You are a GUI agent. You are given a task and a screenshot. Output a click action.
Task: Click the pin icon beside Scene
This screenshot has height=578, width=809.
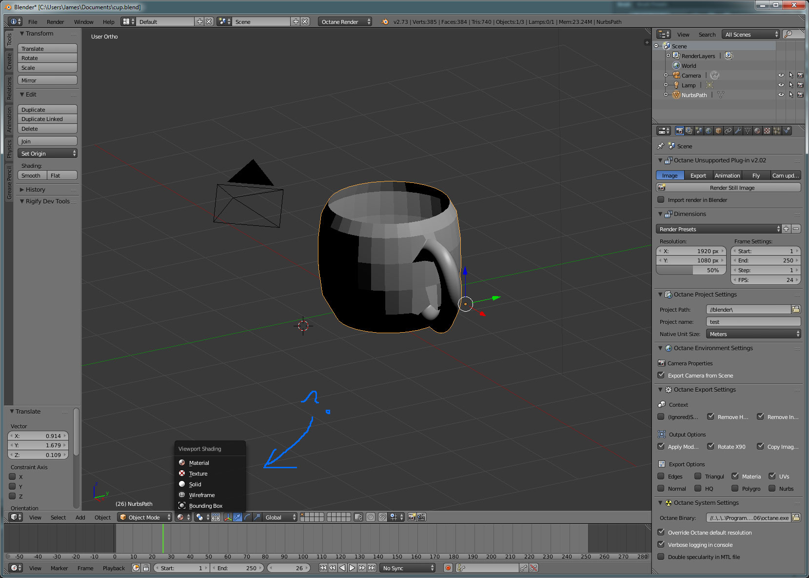coord(661,146)
